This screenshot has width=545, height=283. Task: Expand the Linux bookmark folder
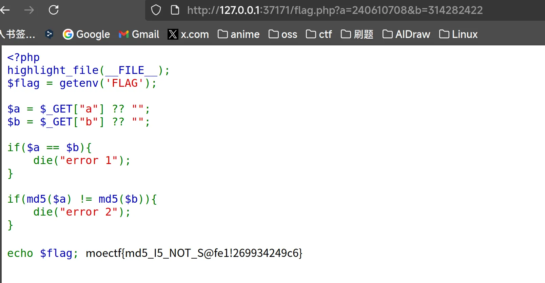(x=458, y=34)
